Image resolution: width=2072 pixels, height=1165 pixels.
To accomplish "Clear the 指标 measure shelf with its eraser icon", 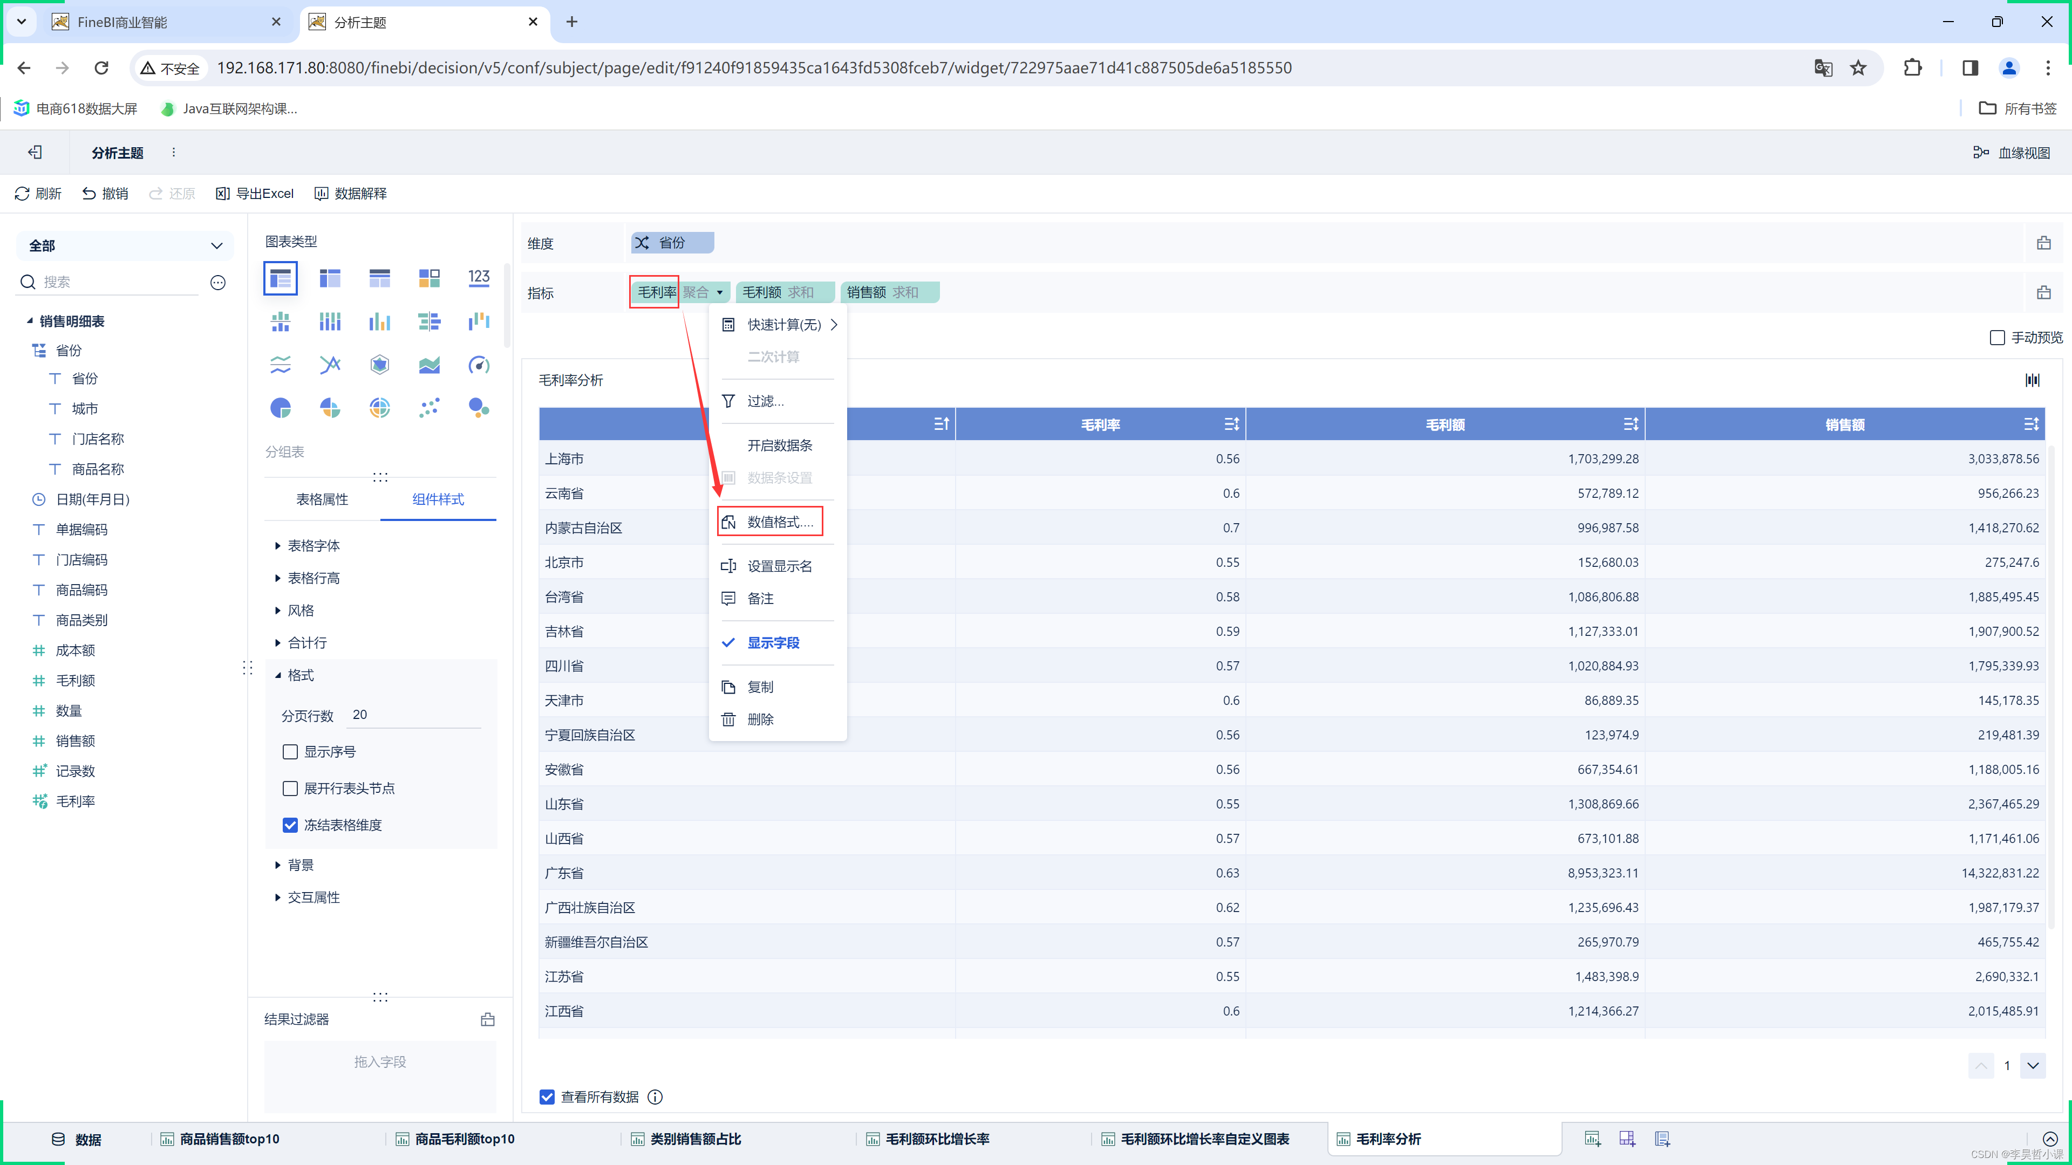I will pos(2043,293).
